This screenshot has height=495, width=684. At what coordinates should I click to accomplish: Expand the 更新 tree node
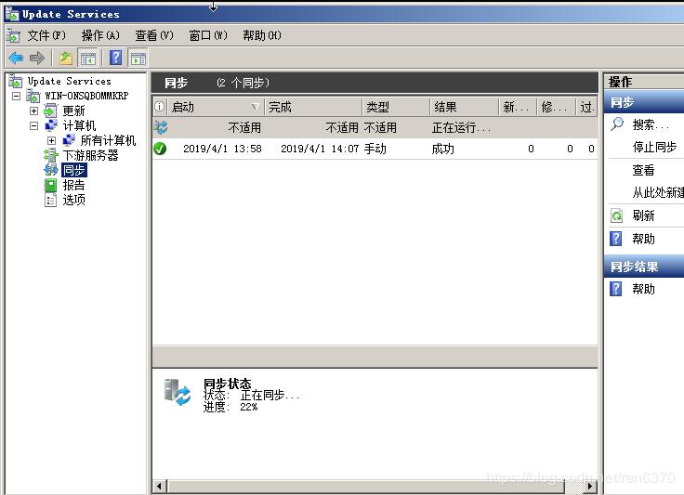(33, 111)
